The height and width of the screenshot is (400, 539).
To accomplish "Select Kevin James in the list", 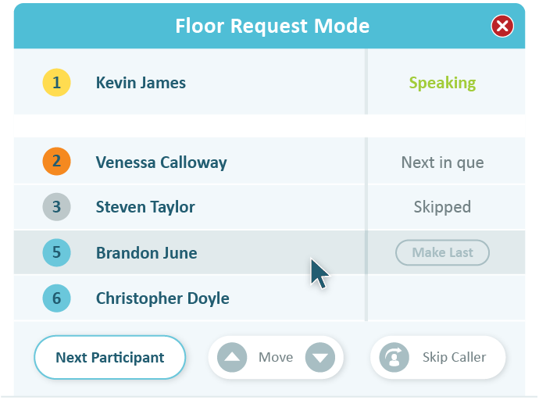I will point(141,83).
